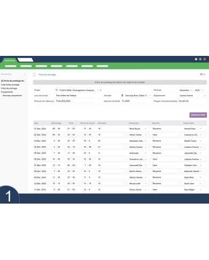This screenshot has width=209, height=260.
Task: Click the document icon beside Fiche de pointage breadcrumb
Action: [x=34, y=75]
